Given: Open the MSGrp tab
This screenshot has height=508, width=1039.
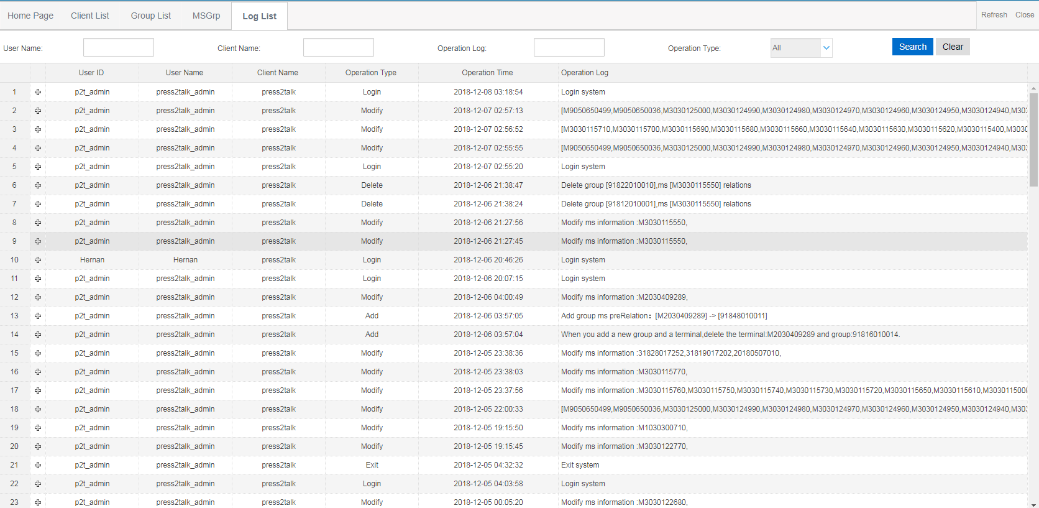Looking at the screenshot, I should pos(206,16).
